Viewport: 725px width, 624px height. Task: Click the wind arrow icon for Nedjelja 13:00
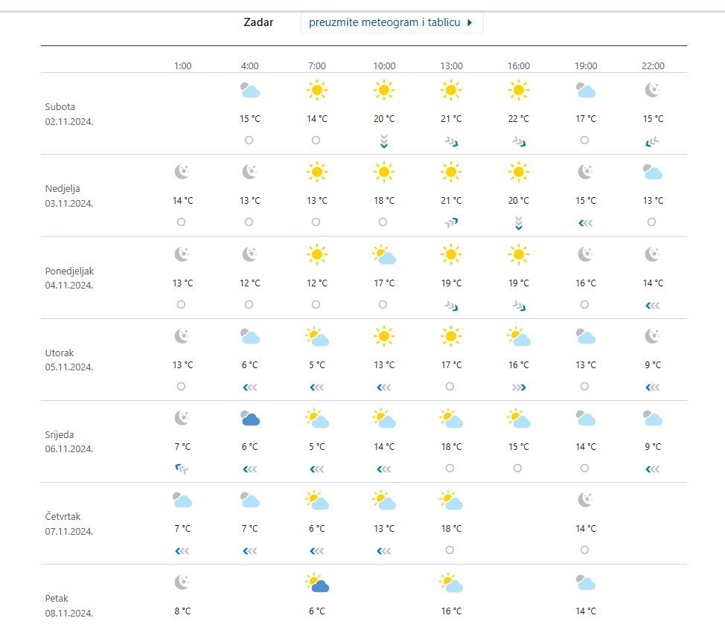(451, 222)
